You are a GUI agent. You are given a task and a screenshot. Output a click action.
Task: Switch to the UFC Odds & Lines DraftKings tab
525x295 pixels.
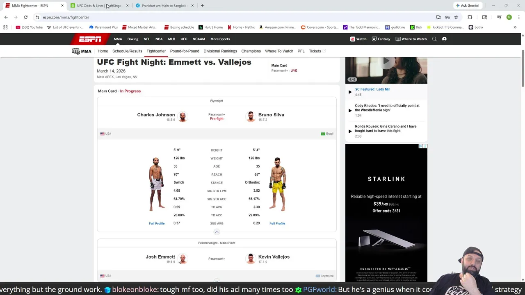99,6
